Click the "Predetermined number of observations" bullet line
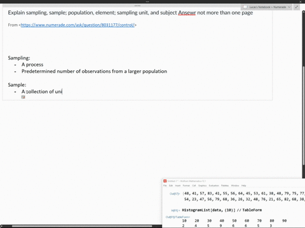This screenshot has width=305, height=228. point(94,72)
